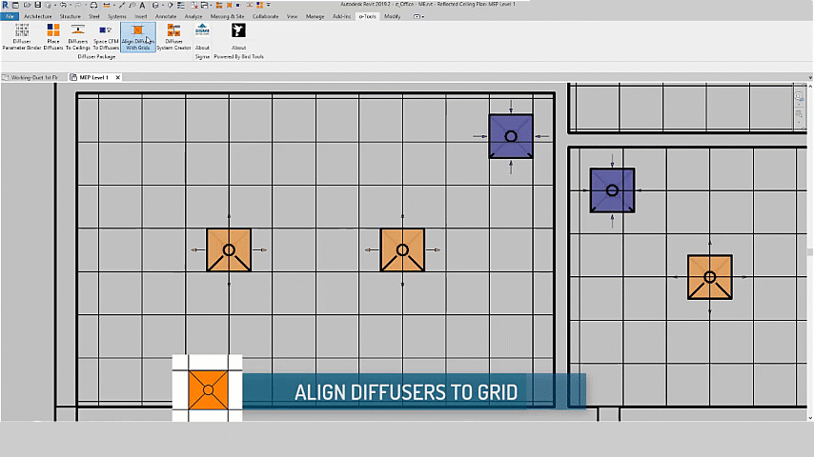Expand the Undo history dropdown arrow
814x457 pixels.
coord(71,5)
